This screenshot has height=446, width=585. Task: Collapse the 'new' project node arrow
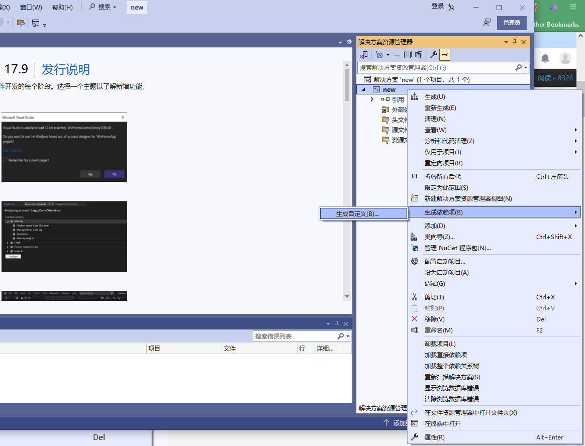[x=363, y=89]
